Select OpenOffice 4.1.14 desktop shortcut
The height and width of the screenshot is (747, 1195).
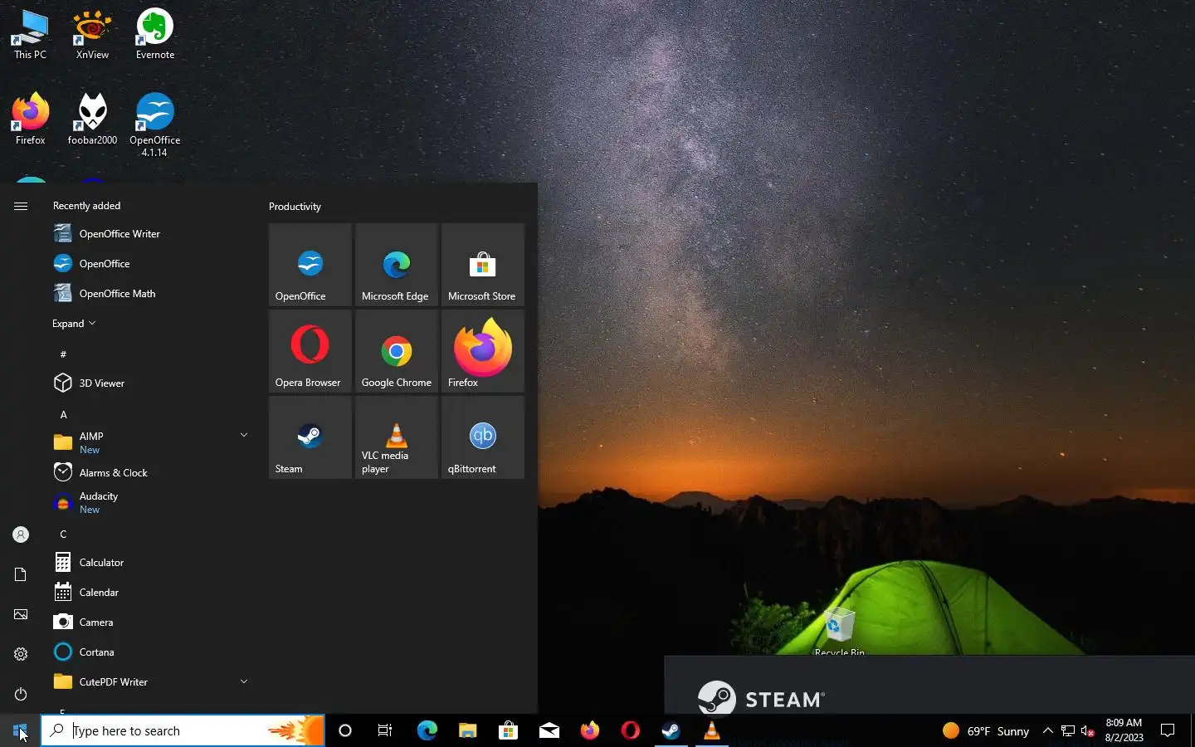click(155, 124)
